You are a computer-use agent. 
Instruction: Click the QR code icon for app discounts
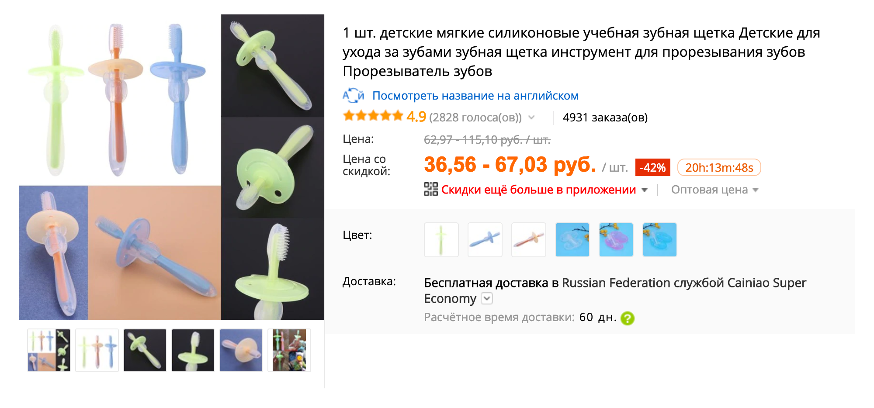[x=431, y=190]
